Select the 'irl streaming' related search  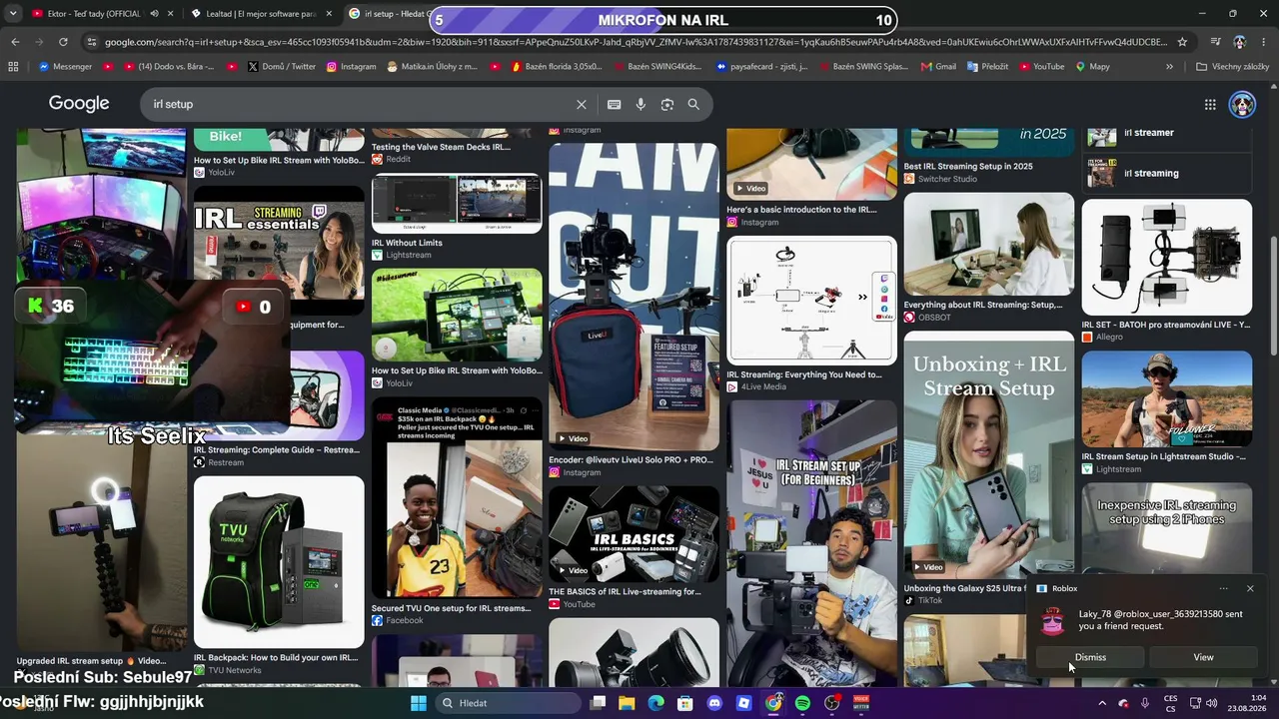tap(1167, 173)
